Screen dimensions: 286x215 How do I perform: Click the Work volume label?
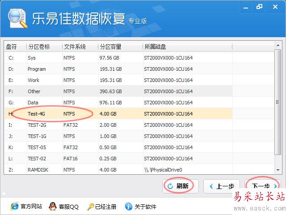tap(34, 80)
